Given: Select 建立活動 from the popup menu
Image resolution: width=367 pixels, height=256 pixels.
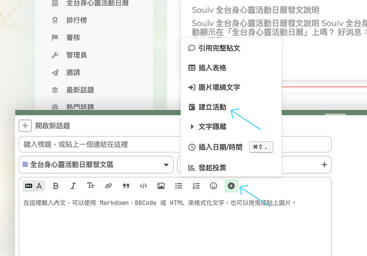Looking at the screenshot, I should pyautogui.click(x=212, y=107).
